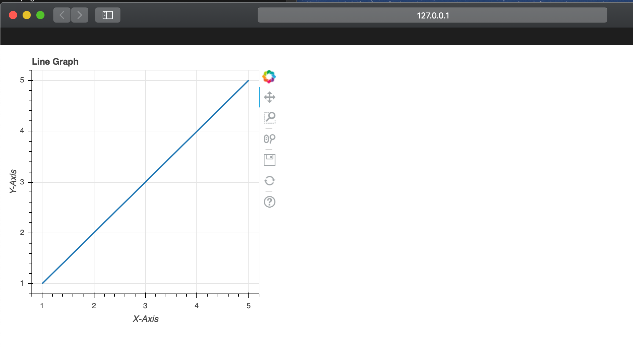Click the yellow minimize button
Screen dimensions: 633x351
26,15
